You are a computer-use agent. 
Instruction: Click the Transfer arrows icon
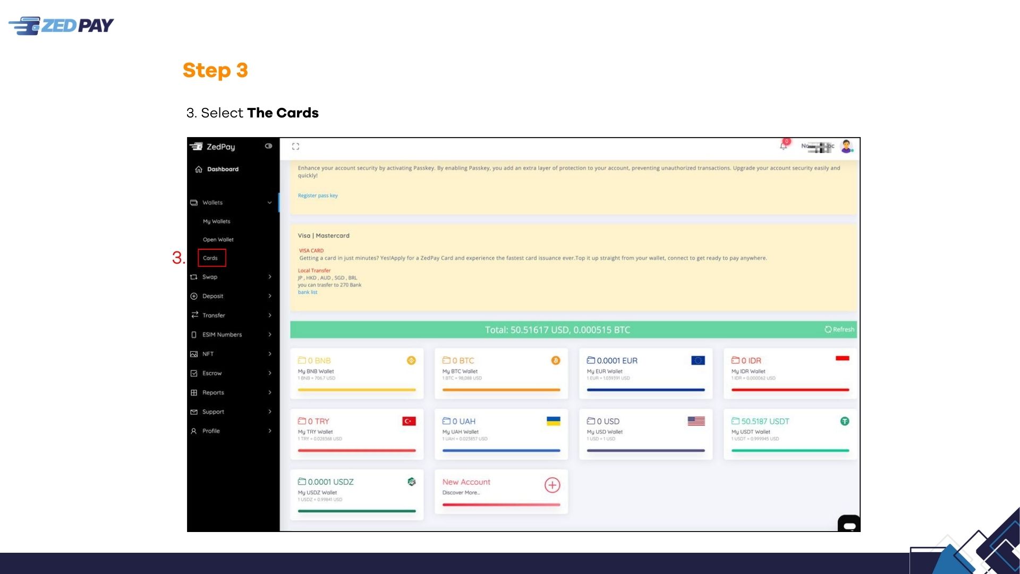coord(195,315)
